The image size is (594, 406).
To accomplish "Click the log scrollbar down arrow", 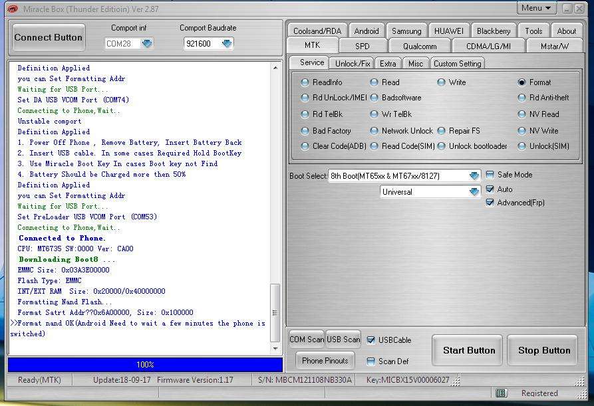I will coord(275,348).
